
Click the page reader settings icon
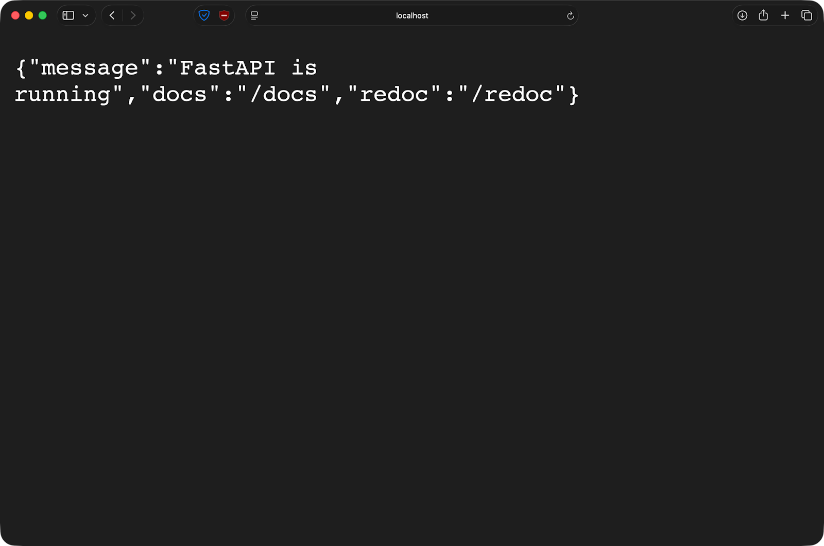pyautogui.click(x=253, y=15)
